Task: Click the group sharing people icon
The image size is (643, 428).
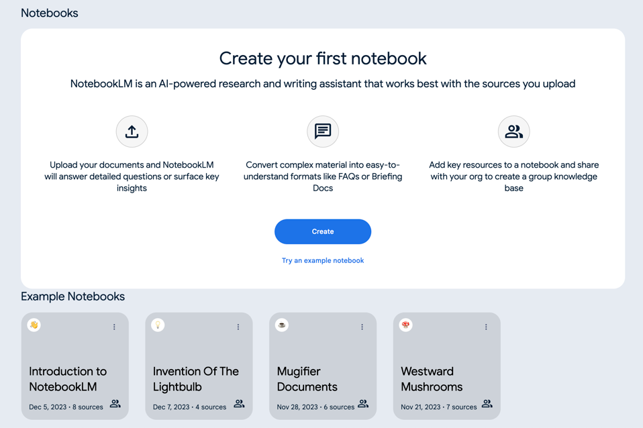Action: (x=514, y=131)
